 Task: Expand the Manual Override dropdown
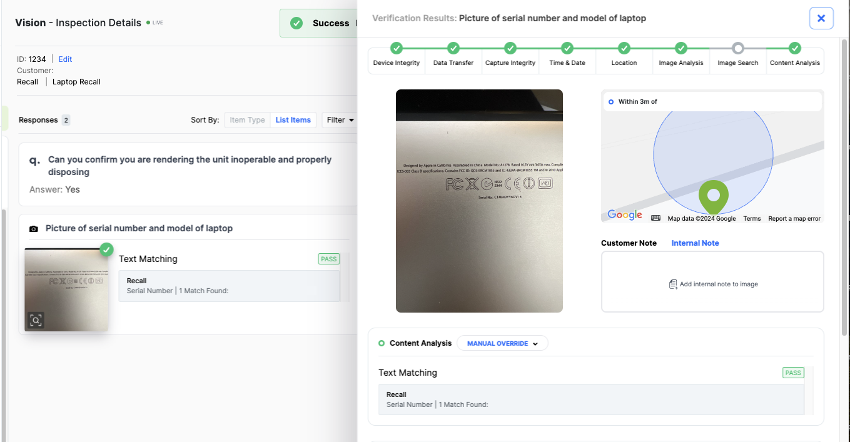502,343
